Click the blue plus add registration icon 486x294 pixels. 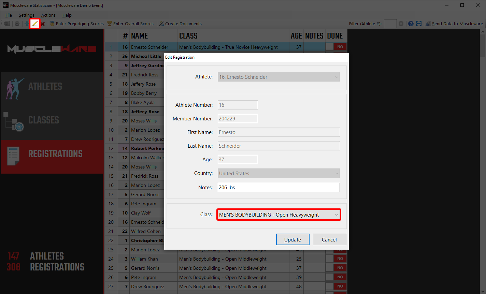tap(27, 24)
